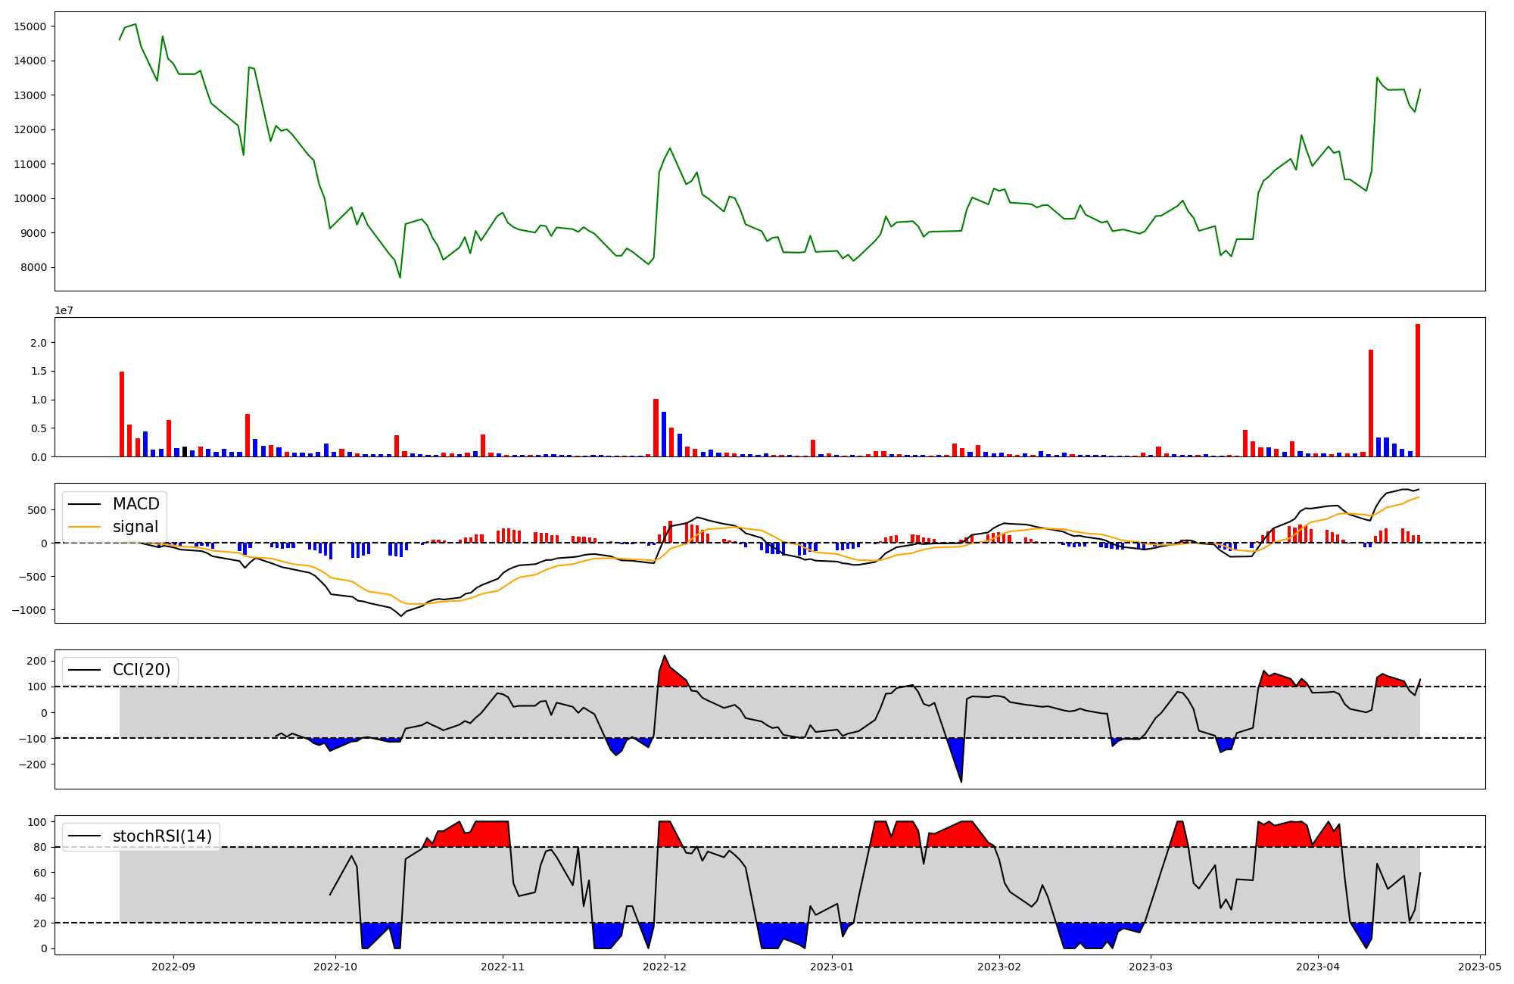Click the 2022-10 date axis label
This screenshot has height=984, width=1514.
335,967
